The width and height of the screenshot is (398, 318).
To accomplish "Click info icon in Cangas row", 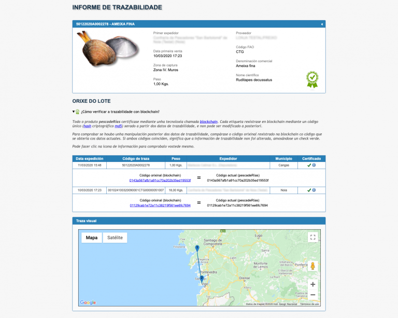I will tap(314, 165).
